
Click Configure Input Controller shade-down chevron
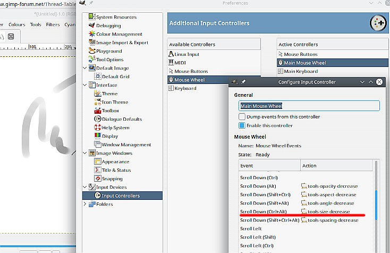362,82
